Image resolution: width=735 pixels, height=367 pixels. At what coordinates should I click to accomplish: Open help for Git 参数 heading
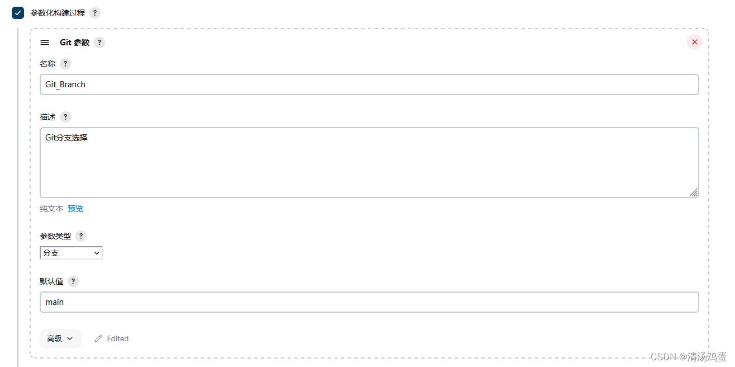click(99, 43)
